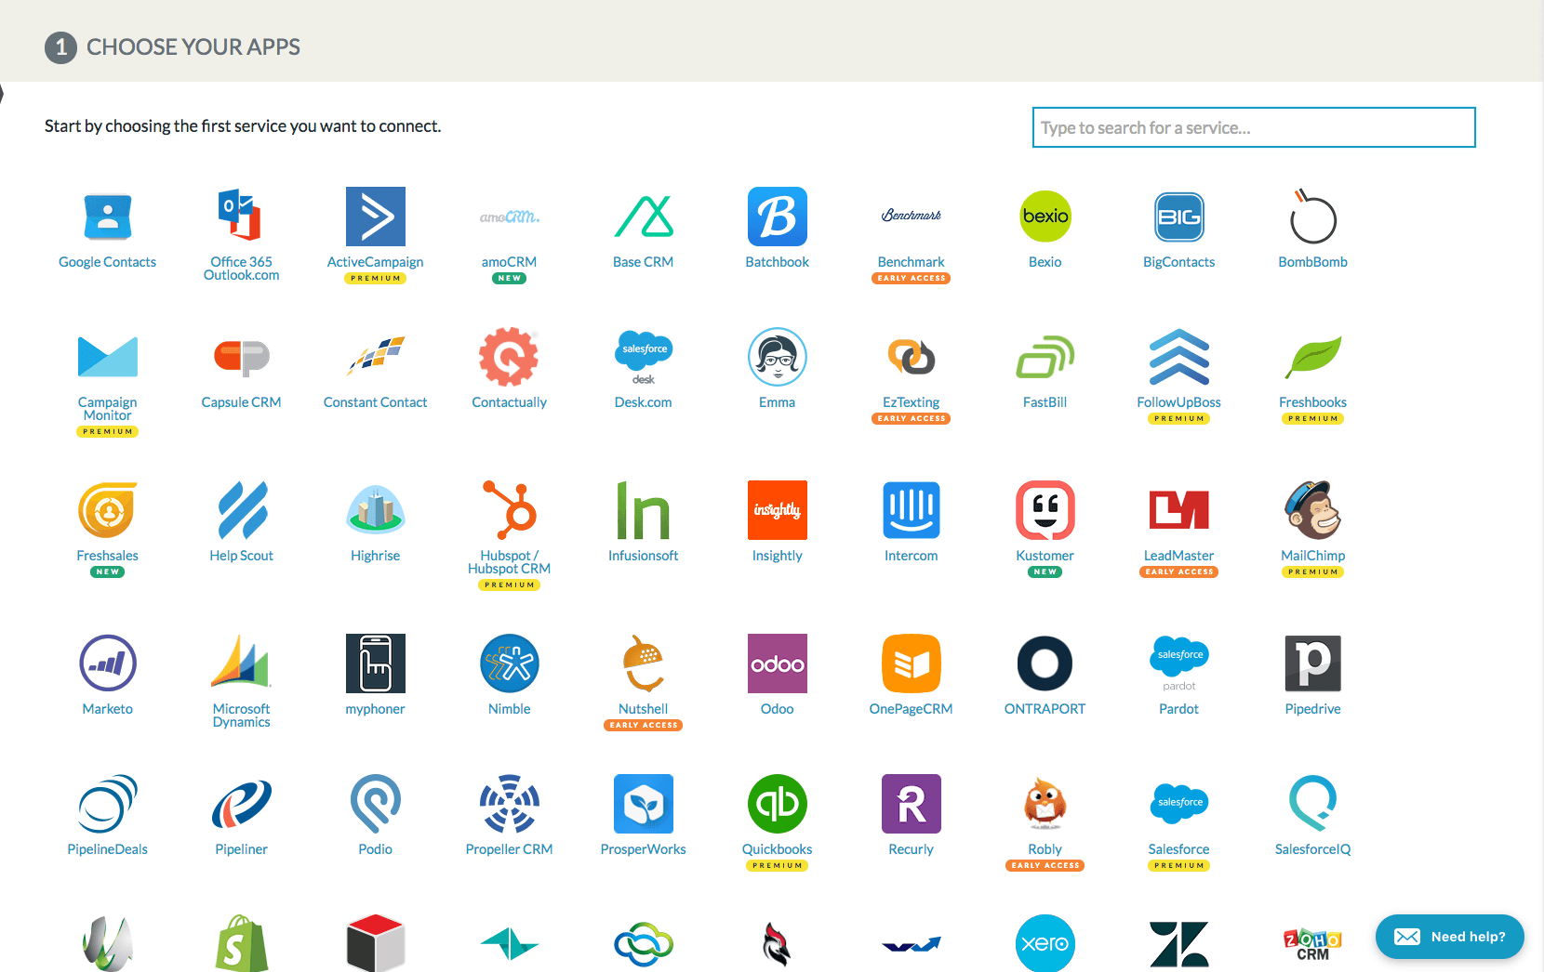Pick the Help Scout icon
The image size is (1544, 972).
pyautogui.click(x=243, y=510)
